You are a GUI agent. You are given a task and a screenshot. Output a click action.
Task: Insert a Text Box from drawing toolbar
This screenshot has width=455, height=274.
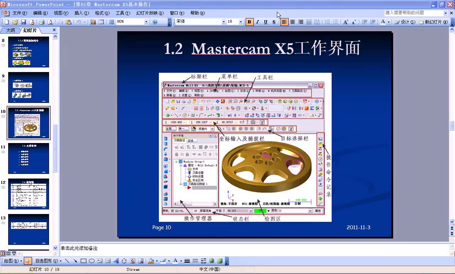pyautogui.click(x=100, y=261)
